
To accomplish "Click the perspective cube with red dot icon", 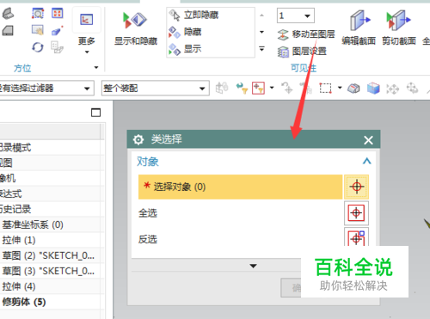I will click(x=58, y=30).
